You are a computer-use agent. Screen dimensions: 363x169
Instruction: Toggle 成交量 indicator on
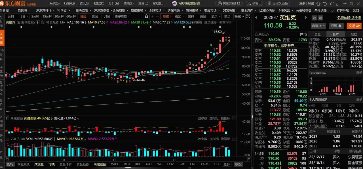[x=39, y=164]
